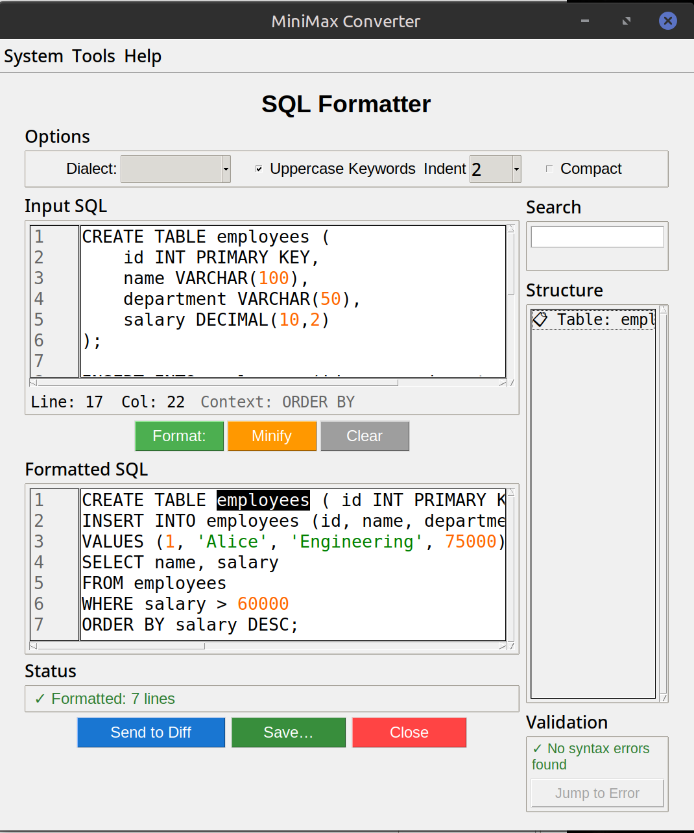Enable the Compact checkbox
This screenshot has width=694, height=833.
[549, 169]
